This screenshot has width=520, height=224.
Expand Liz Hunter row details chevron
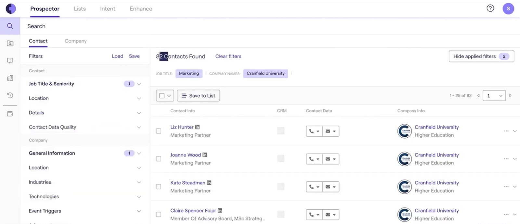pyautogui.click(x=515, y=131)
